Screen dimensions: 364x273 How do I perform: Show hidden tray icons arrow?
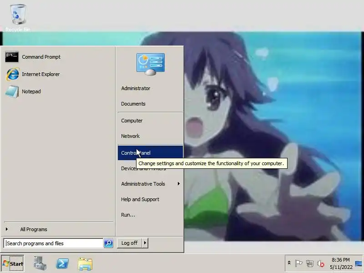tap(289, 263)
